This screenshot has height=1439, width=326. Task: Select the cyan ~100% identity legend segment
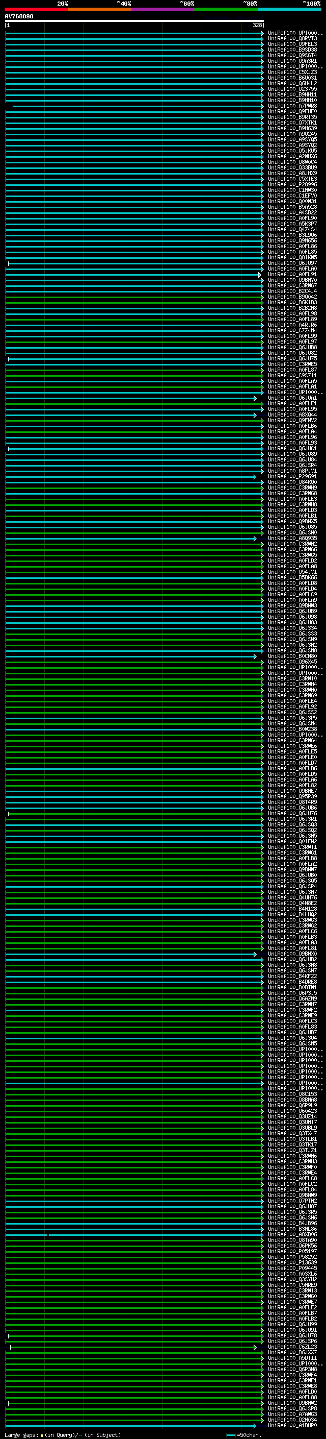(x=289, y=9)
